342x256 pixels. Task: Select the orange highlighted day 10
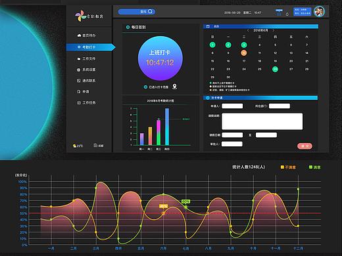coord(244,53)
